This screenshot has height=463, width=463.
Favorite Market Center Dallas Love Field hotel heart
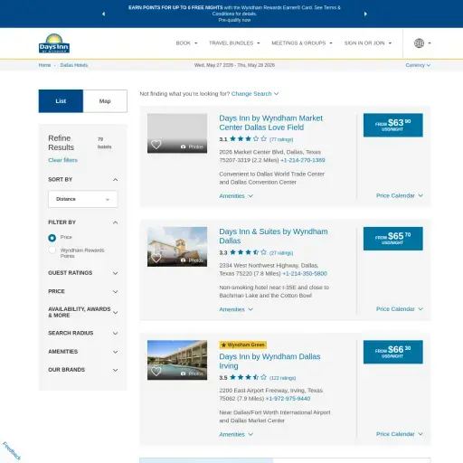[x=156, y=145]
